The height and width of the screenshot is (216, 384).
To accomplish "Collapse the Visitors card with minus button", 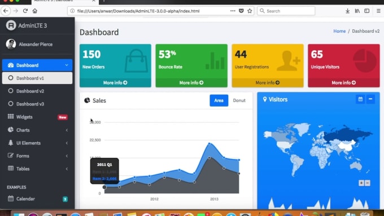I will tap(370, 99).
